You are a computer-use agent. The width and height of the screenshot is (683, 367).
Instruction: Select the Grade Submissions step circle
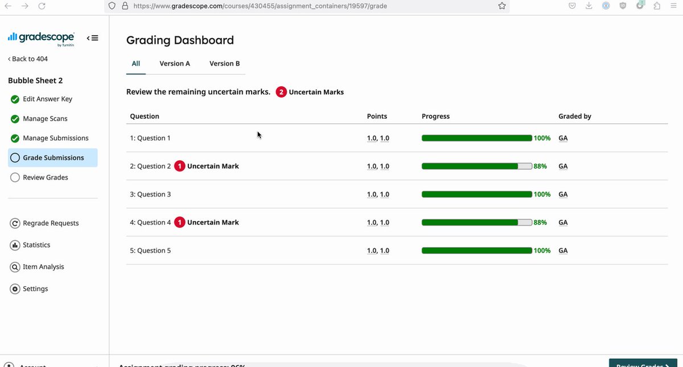[15, 158]
